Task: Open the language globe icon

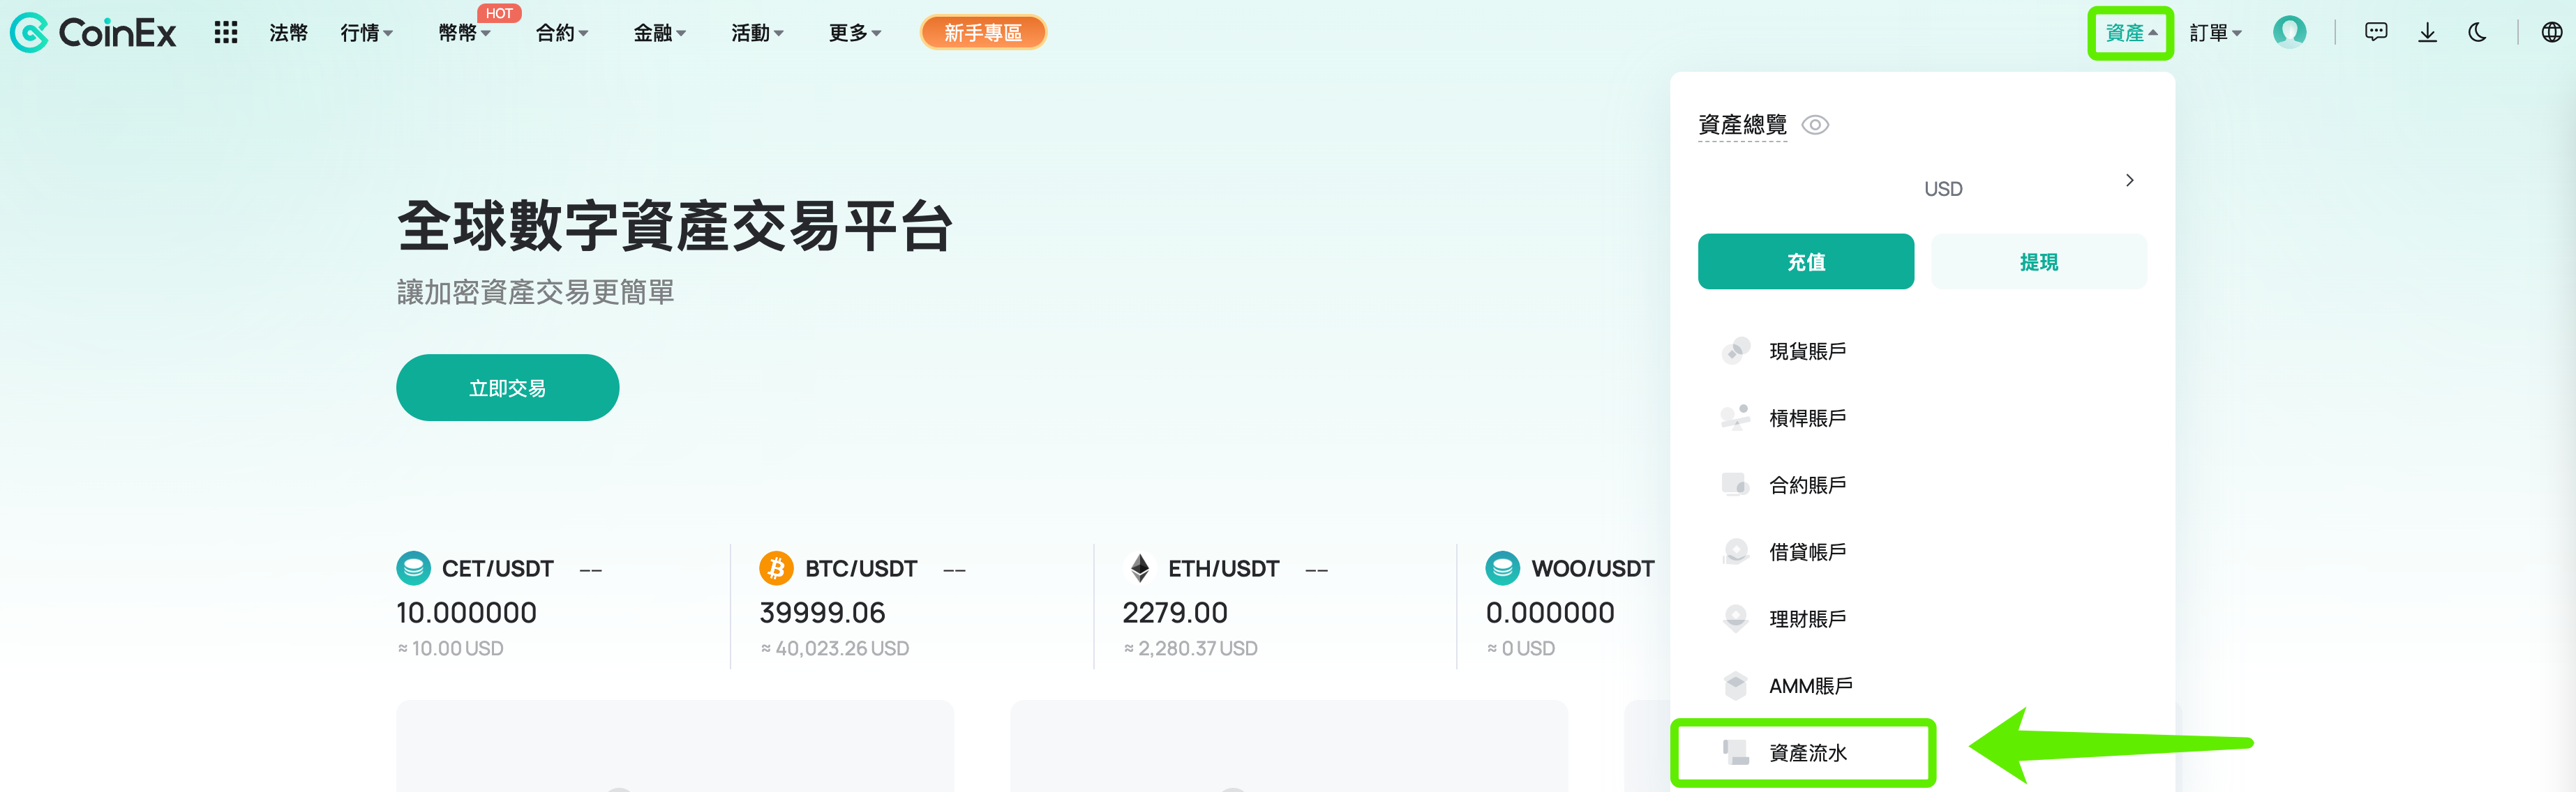Action: pyautogui.click(x=2552, y=32)
